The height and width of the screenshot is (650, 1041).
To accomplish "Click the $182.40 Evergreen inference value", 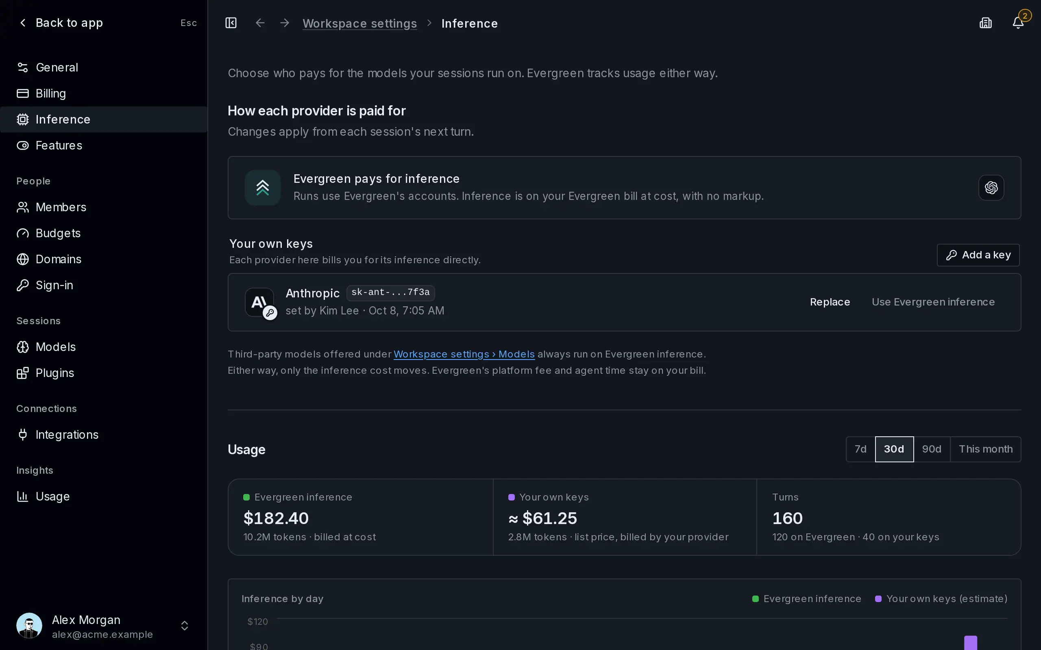I will (276, 518).
